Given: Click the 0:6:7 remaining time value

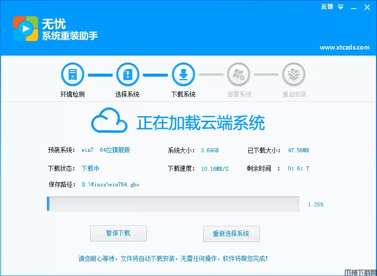Looking at the screenshot, I should 298,168.
